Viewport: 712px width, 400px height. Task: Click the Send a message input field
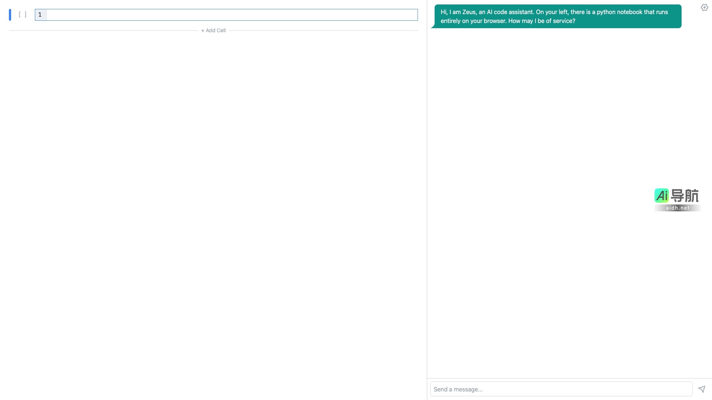pyautogui.click(x=561, y=389)
